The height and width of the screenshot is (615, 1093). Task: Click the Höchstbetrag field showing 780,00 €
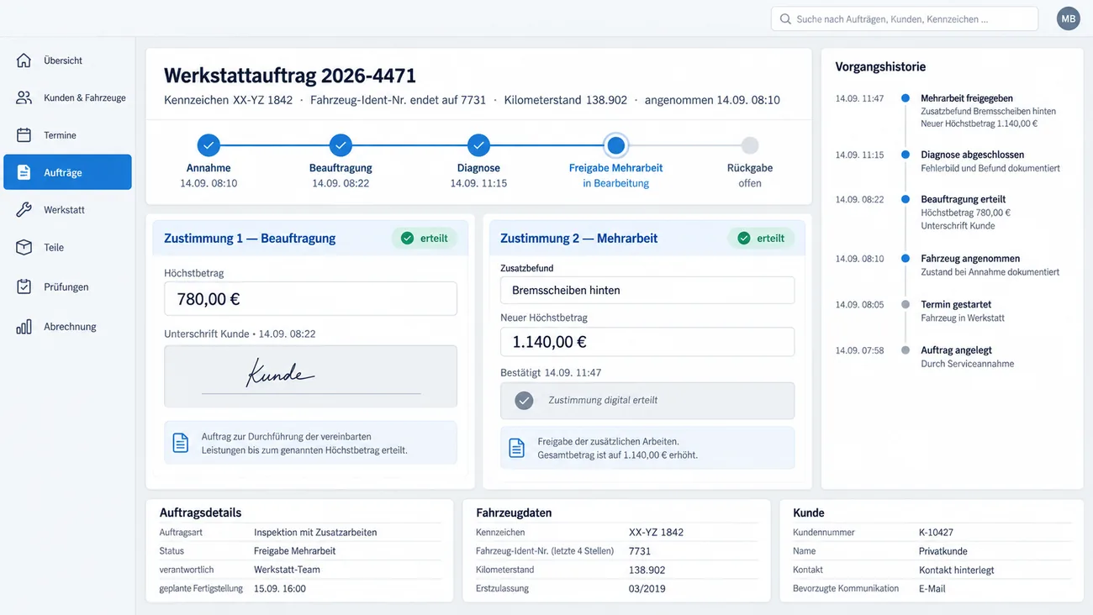pos(310,298)
